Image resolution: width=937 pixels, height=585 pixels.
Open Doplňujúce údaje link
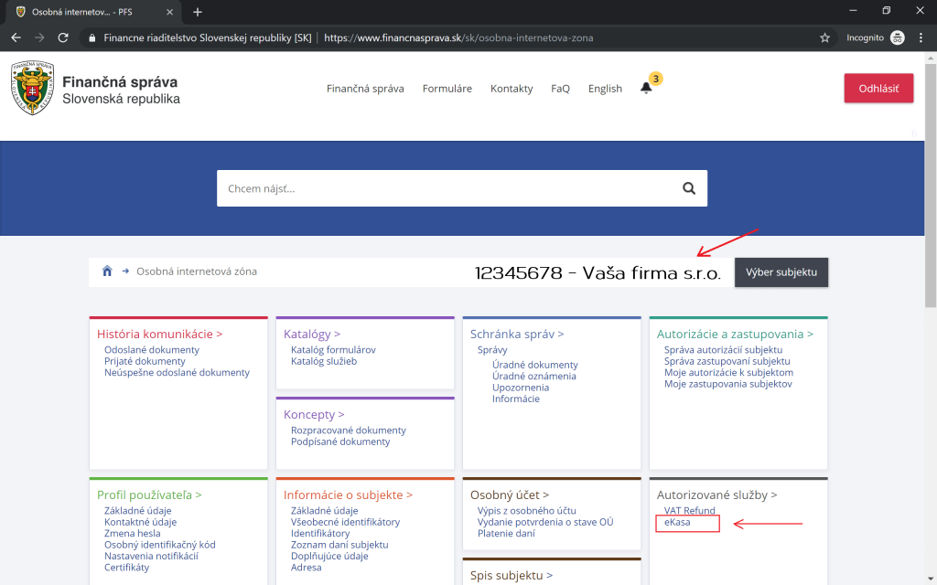pyautogui.click(x=329, y=556)
